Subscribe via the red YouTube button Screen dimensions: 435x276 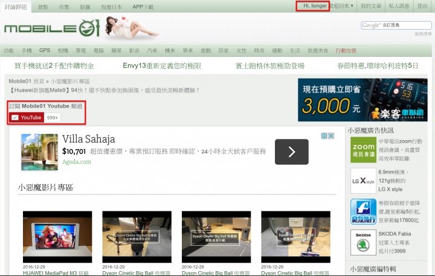pos(27,118)
